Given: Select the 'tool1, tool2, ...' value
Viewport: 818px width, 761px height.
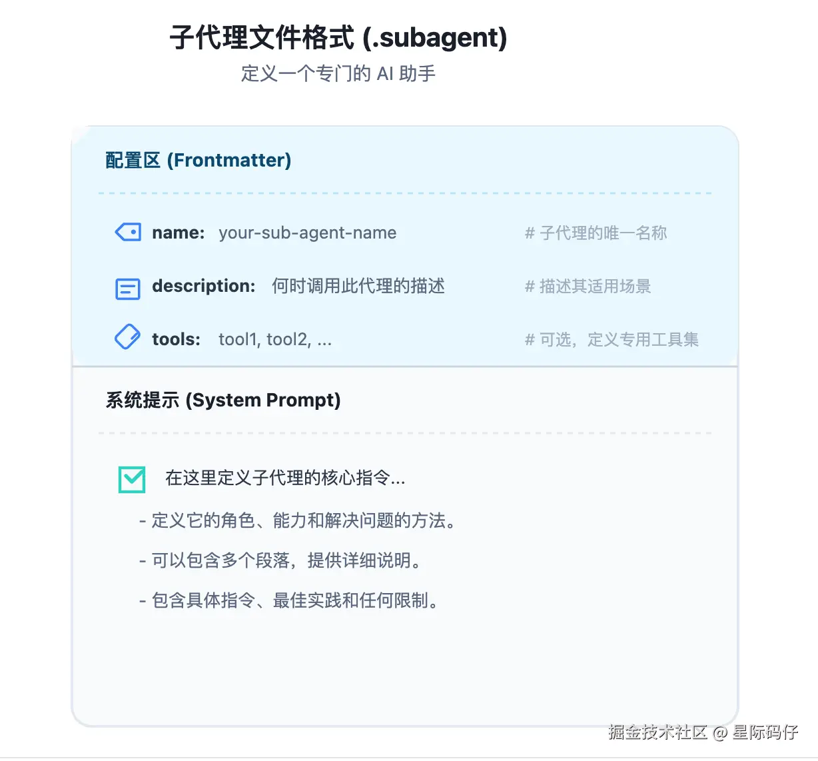Looking at the screenshot, I should (x=274, y=339).
